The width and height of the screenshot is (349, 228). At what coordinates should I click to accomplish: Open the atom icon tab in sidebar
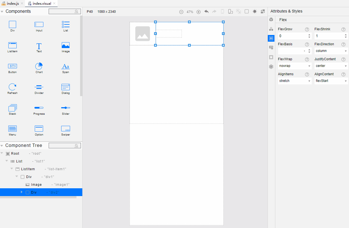tap(271, 67)
